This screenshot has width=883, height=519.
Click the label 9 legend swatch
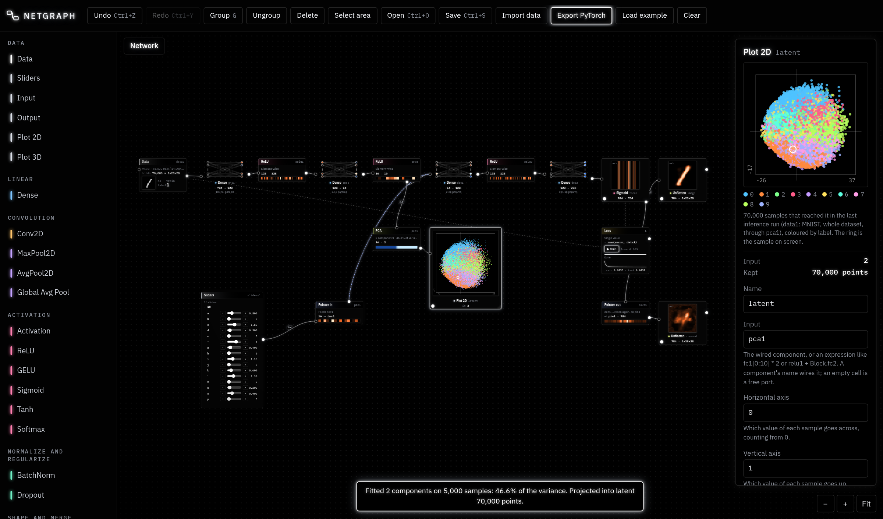click(x=762, y=204)
